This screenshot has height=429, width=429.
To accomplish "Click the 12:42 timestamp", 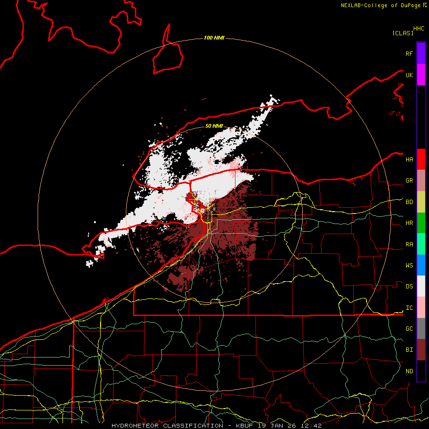I will click(x=310, y=426).
